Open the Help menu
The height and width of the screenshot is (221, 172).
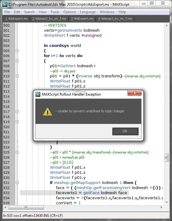(122, 12)
